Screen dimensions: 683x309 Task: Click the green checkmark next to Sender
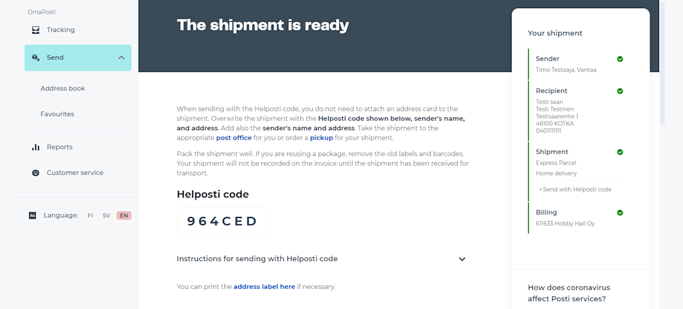point(620,59)
